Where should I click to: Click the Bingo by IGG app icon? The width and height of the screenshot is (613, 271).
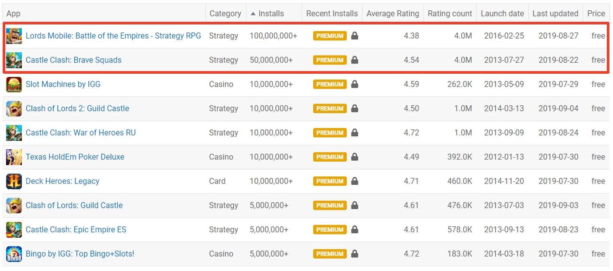pos(14,254)
